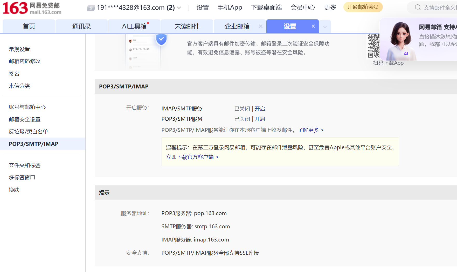The width and height of the screenshot is (457, 272).
Task: Open 换肤 in the sidebar
Action: tap(14, 190)
